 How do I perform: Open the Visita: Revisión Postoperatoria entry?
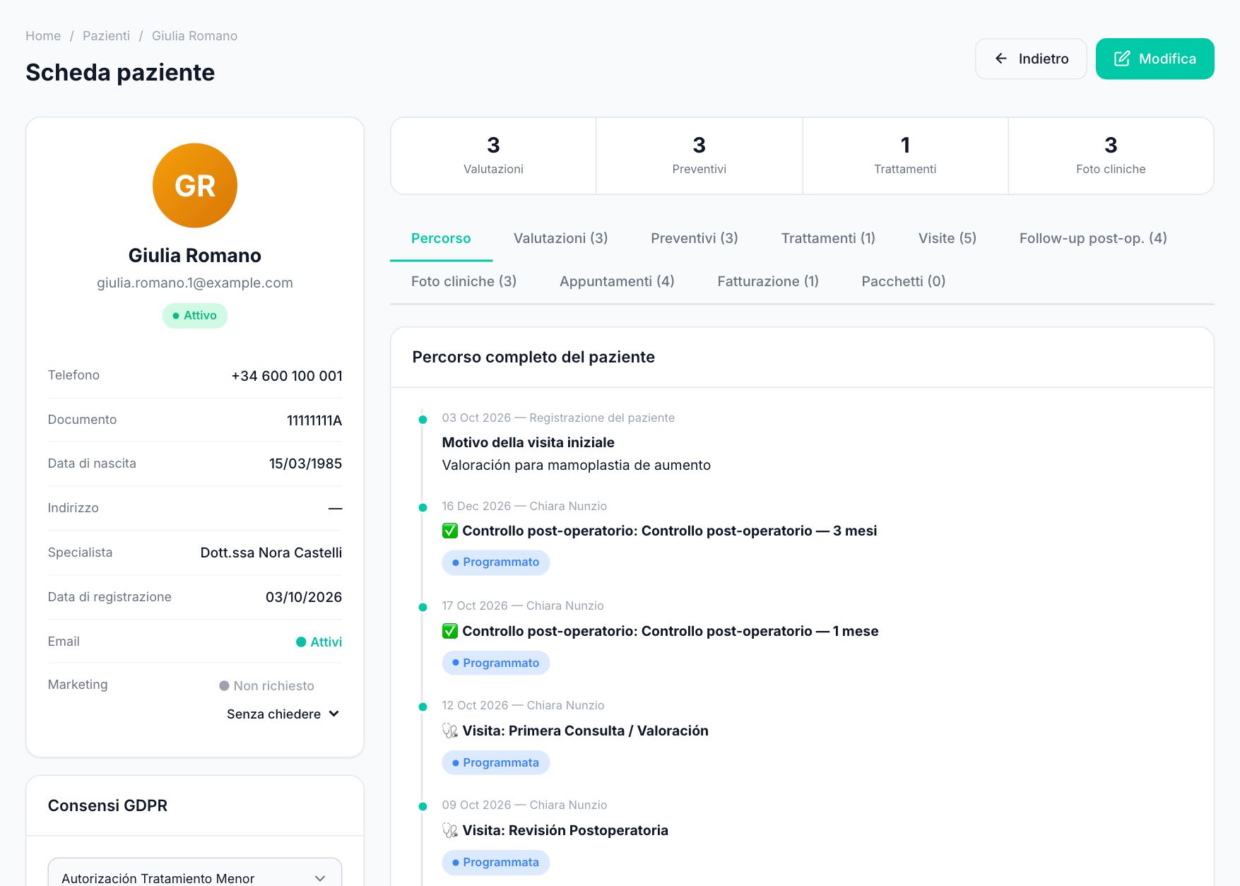[565, 830]
